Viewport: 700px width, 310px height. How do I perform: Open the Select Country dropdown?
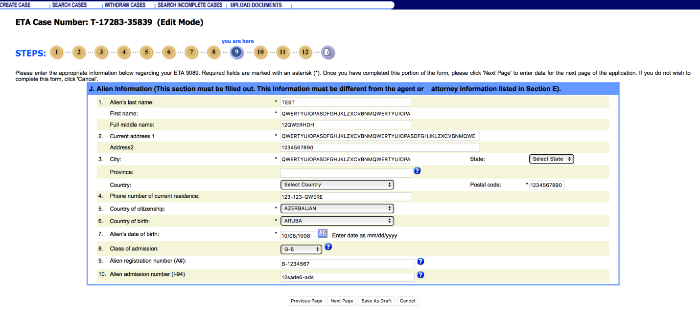coord(337,185)
